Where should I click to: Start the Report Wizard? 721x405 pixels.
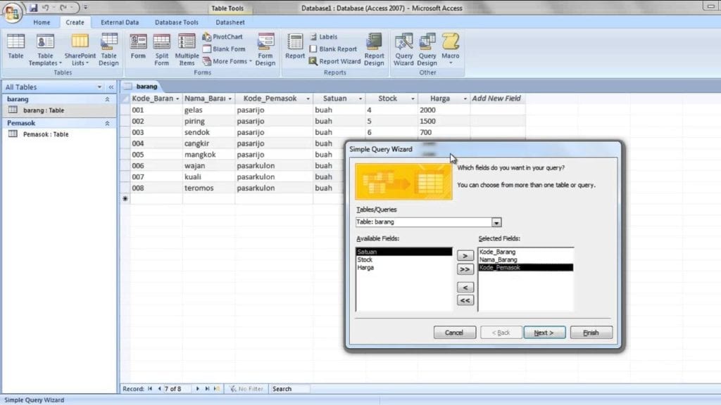pos(334,61)
